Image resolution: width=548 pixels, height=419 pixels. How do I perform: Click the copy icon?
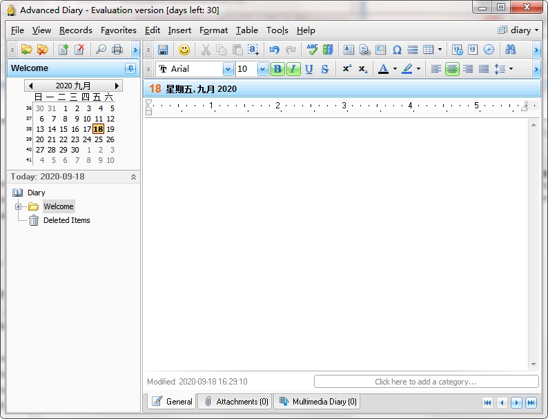pos(222,50)
